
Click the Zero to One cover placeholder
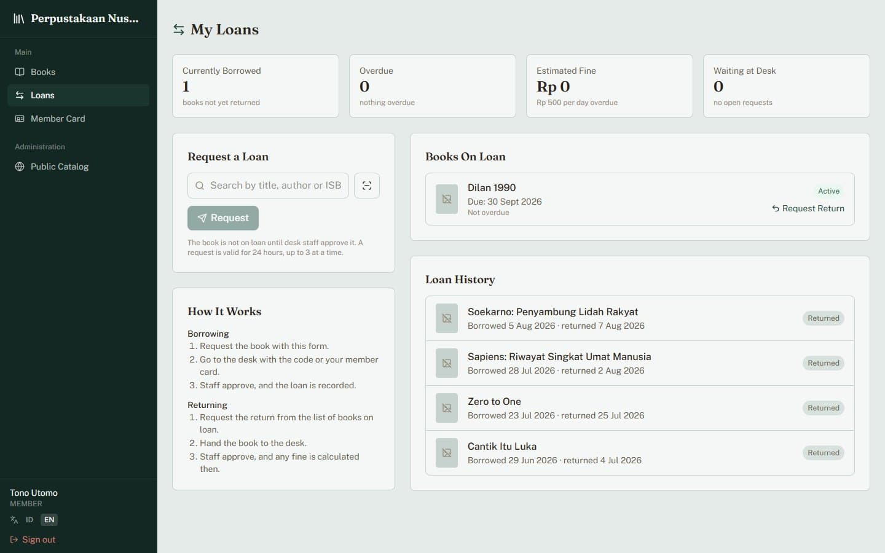point(447,408)
